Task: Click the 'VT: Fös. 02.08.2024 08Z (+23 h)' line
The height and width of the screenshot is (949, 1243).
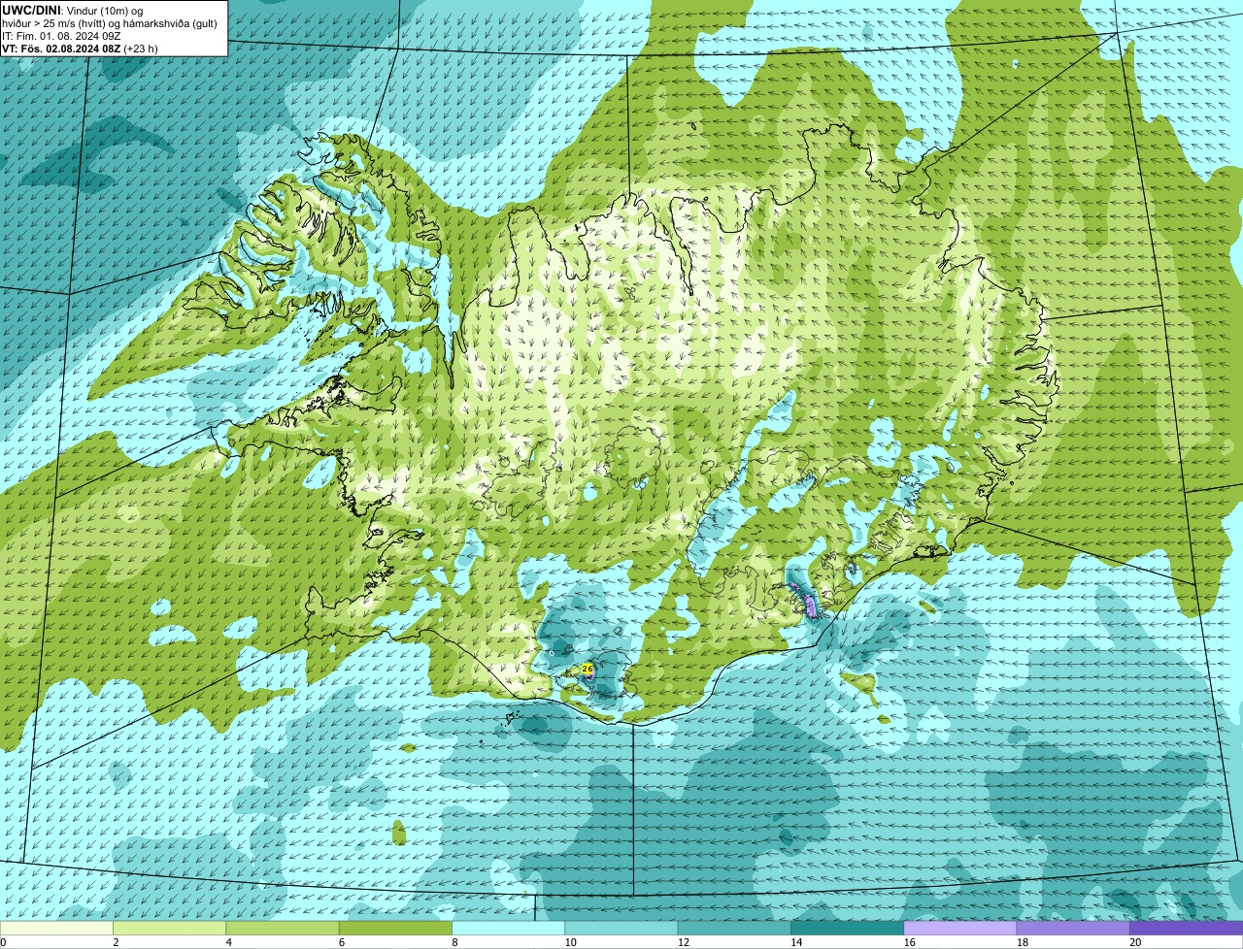Action: [80, 49]
